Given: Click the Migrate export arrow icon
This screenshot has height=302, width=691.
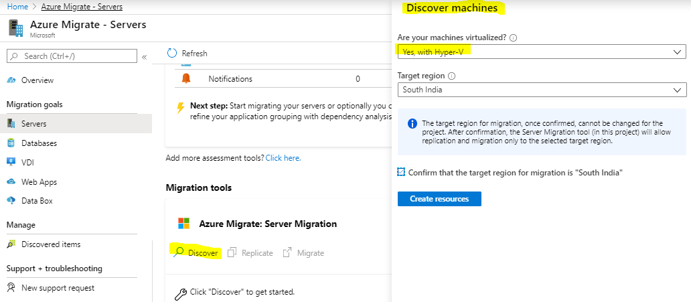Looking at the screenshot, I should tap(287, 252).
